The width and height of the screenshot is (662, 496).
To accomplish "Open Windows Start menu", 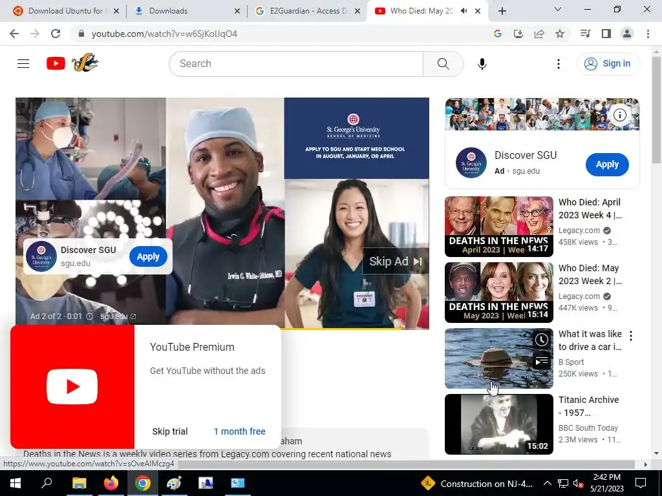I will [x=16, y=483].
